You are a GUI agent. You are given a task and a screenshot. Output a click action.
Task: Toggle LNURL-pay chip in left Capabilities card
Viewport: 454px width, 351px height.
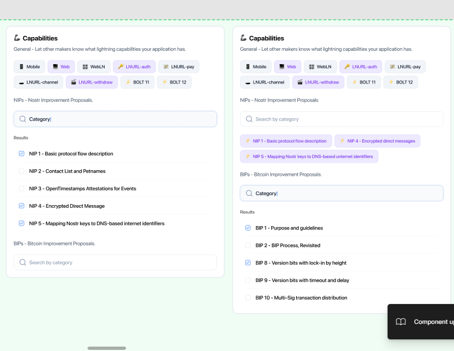click(179, 67)
